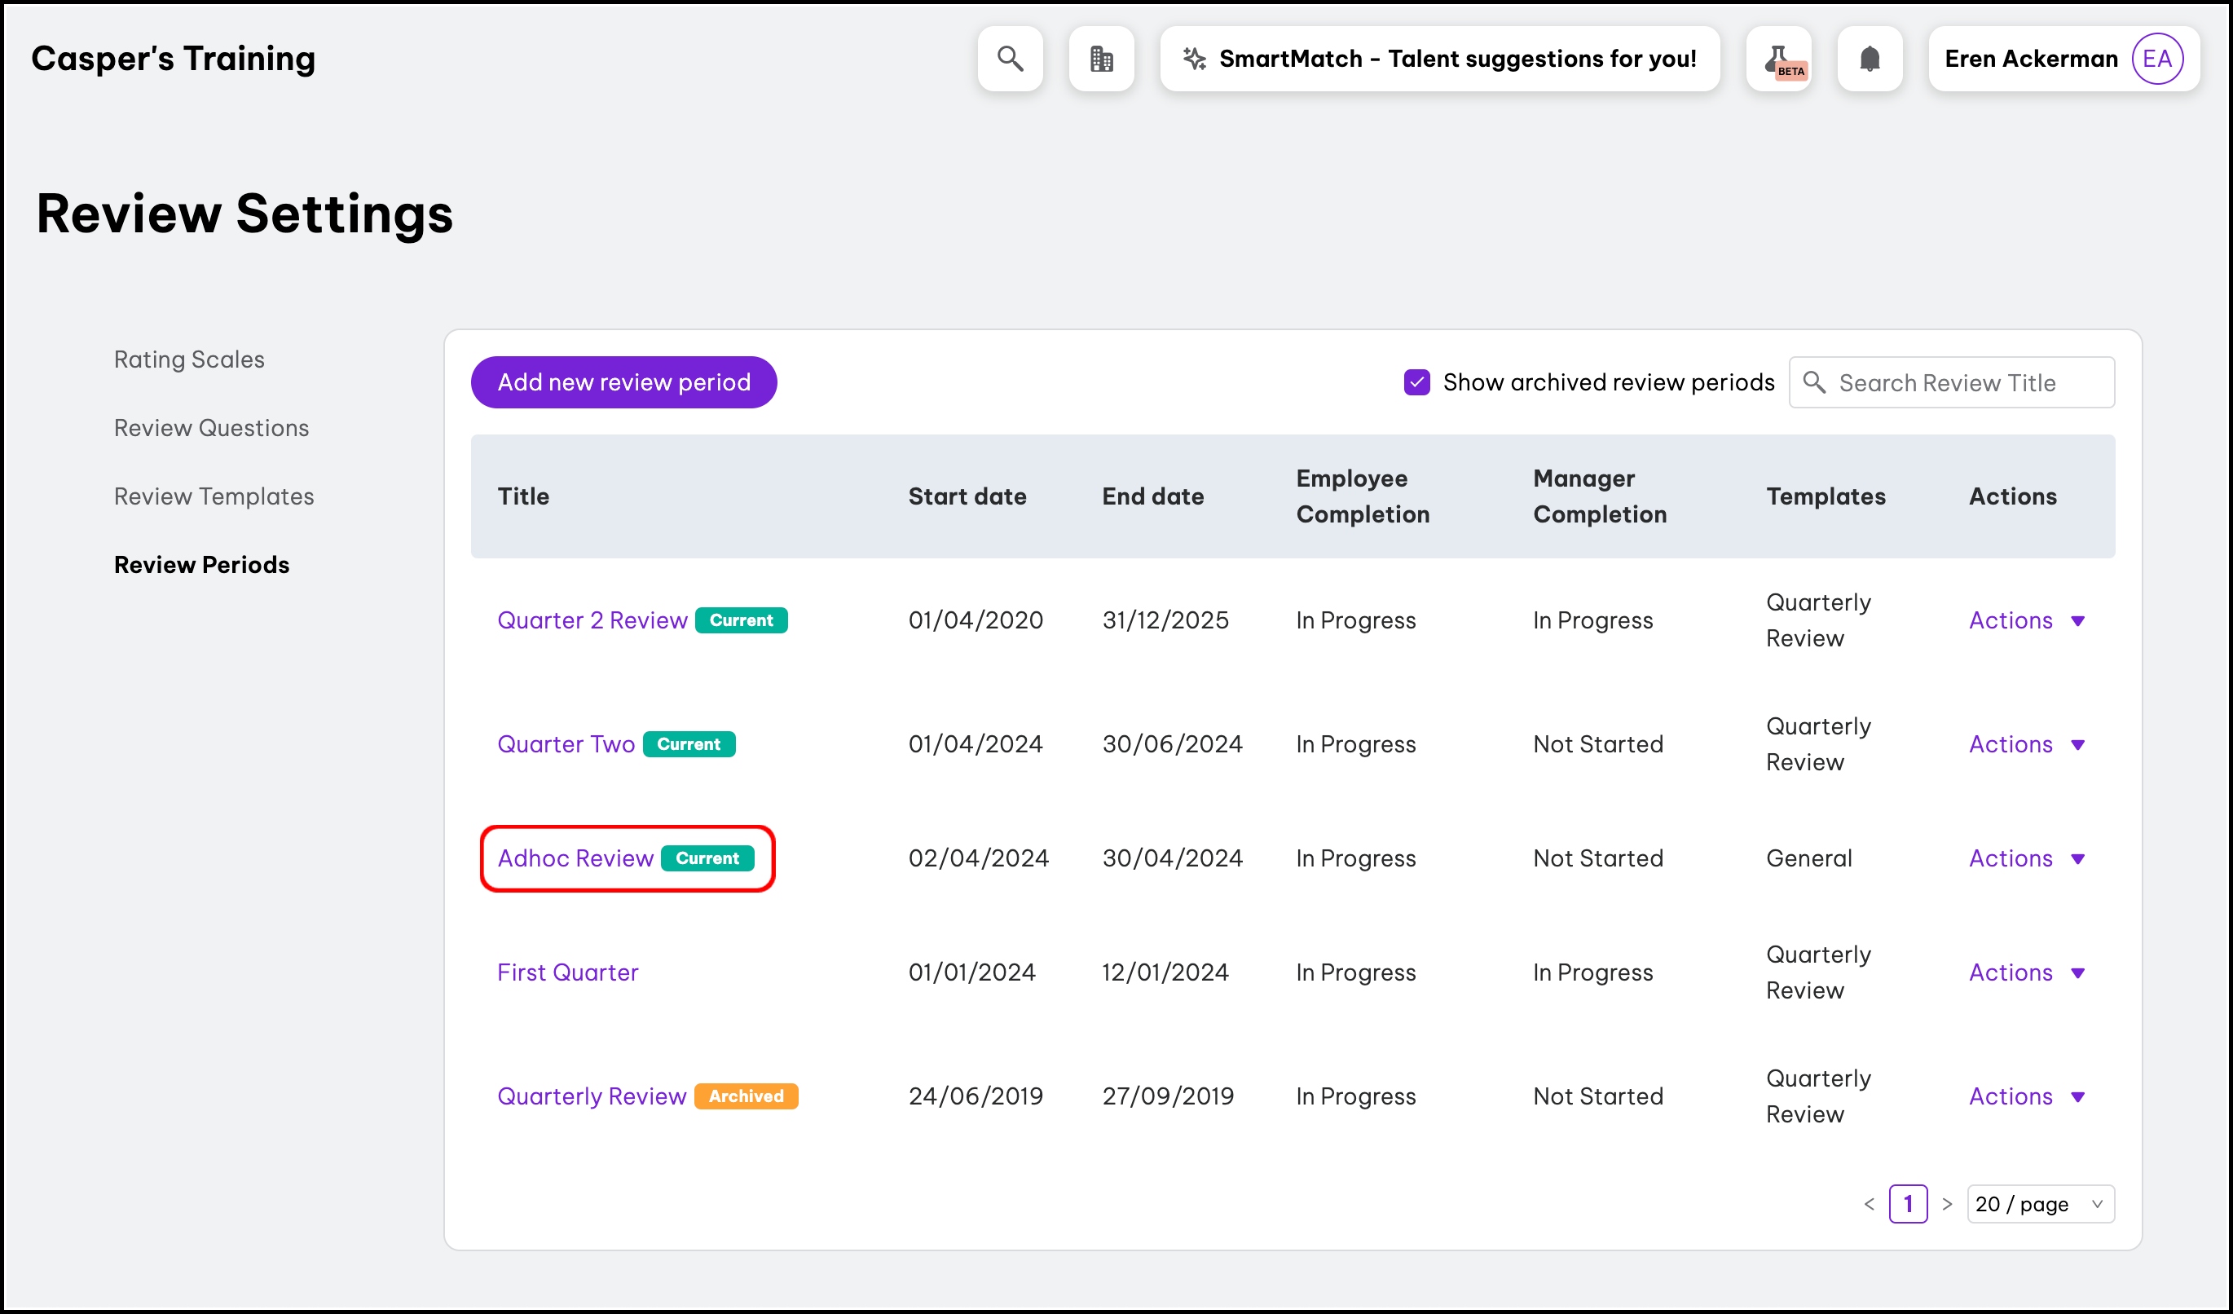
Task: Expand Actions dropdown for Quarter 2 Review
Action: pyautogui.click(x=2026, y=620)
